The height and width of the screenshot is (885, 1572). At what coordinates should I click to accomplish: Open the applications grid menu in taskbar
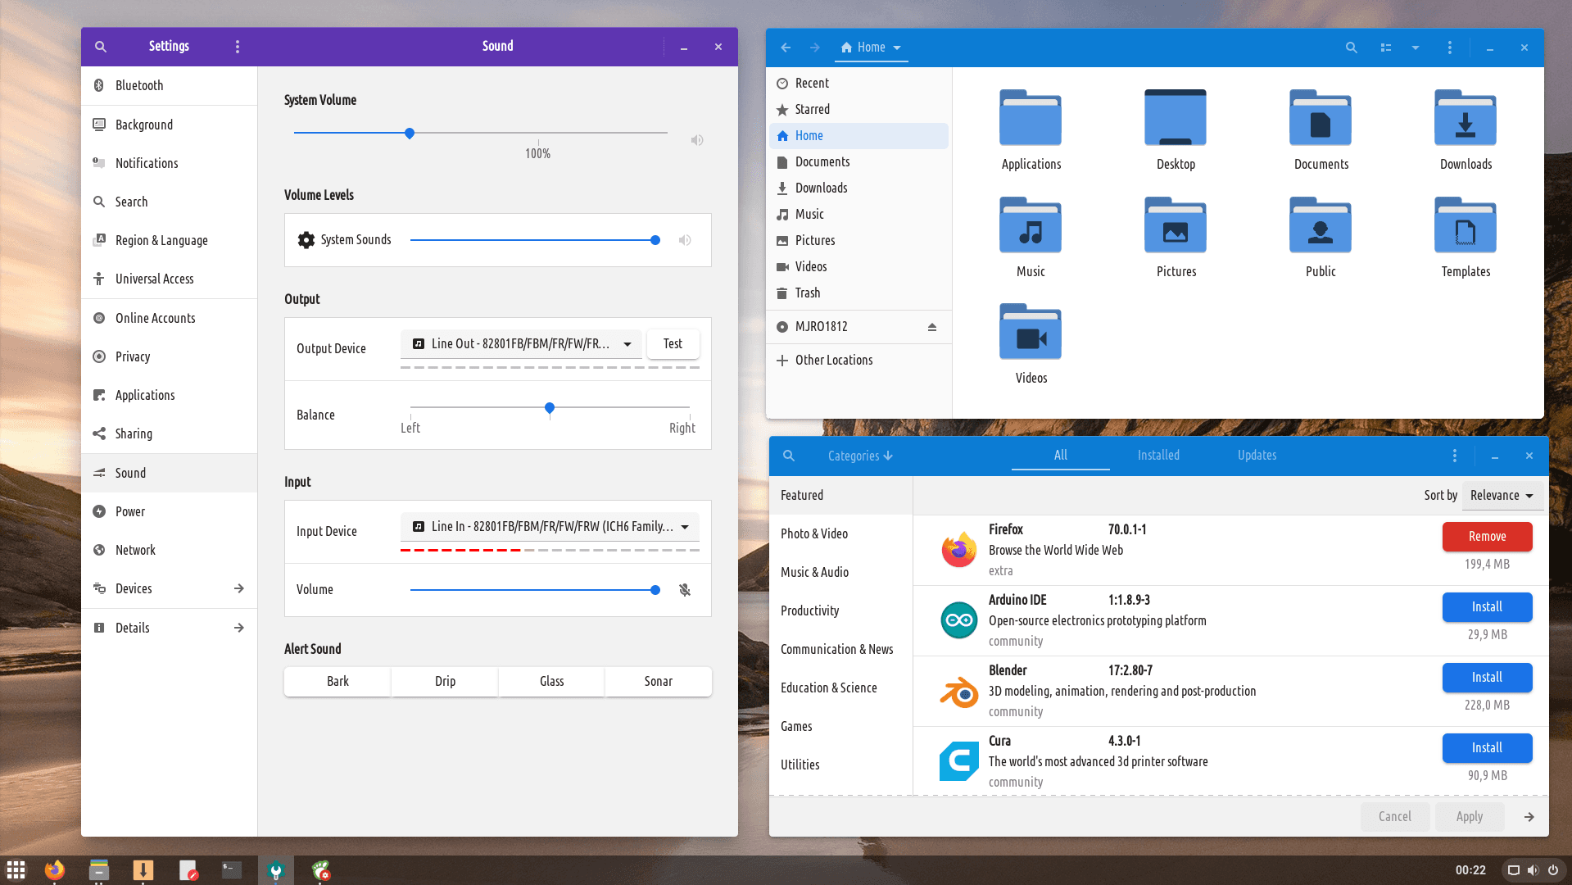point(16,869)
